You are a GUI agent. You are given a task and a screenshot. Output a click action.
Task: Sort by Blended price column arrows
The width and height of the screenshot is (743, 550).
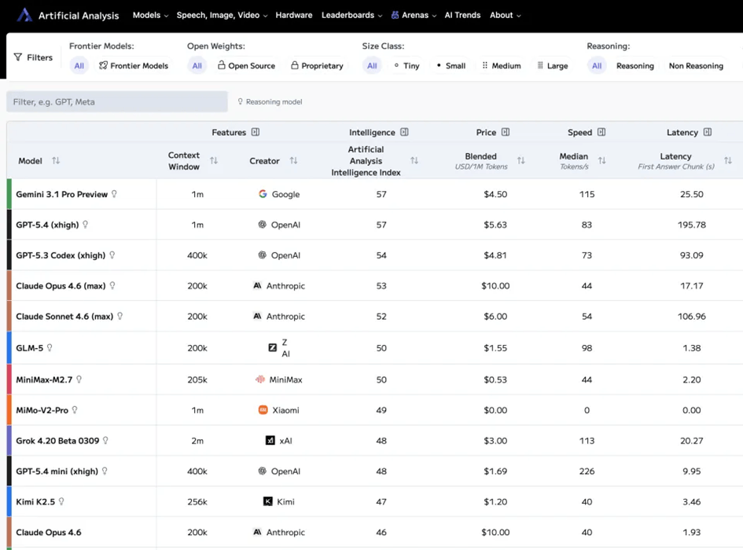(520, 161)
